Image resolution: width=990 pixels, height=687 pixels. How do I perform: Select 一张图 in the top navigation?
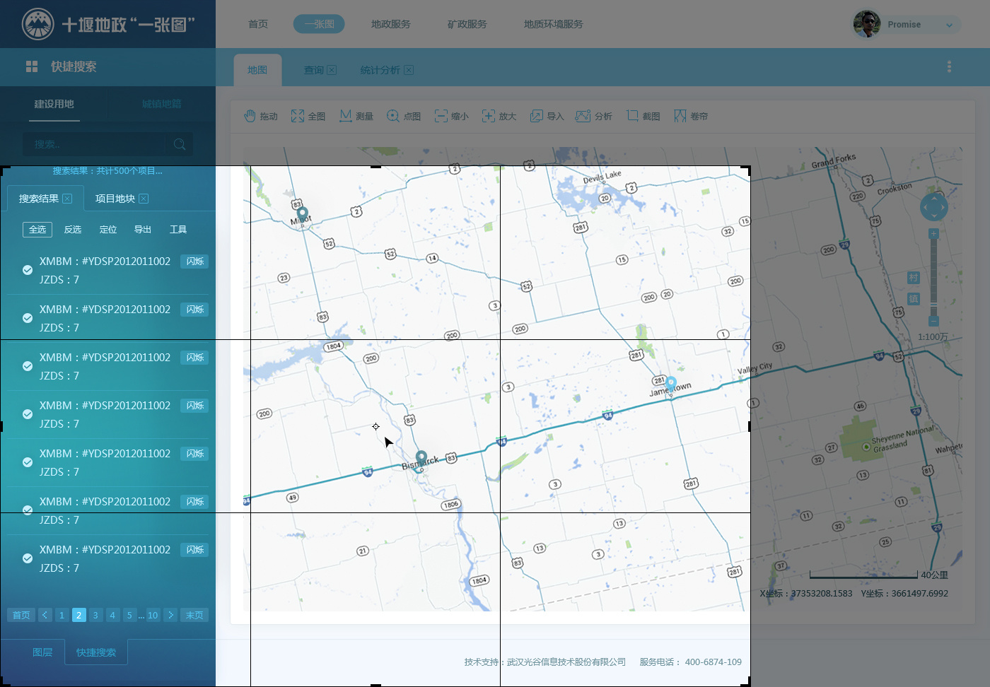click(319, 24)
